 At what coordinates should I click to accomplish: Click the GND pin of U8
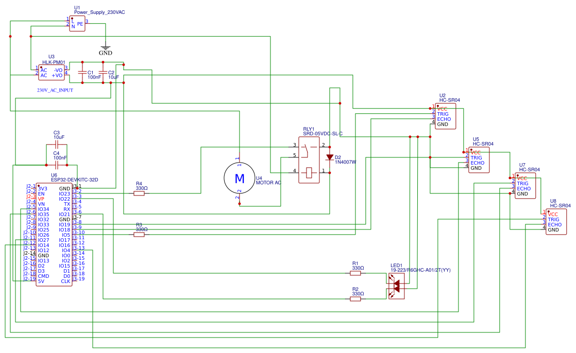click(x=553, y=230)
